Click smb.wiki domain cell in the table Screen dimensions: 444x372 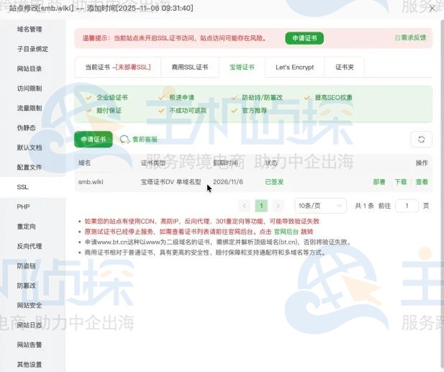point(91,182)
